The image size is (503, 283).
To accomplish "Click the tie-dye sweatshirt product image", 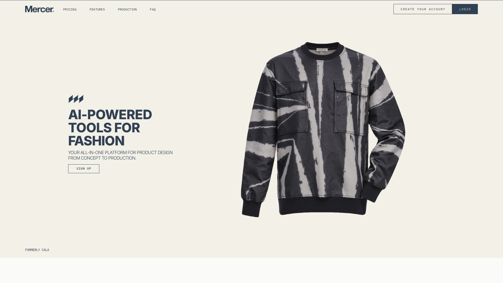I will [x=323, y=129].
